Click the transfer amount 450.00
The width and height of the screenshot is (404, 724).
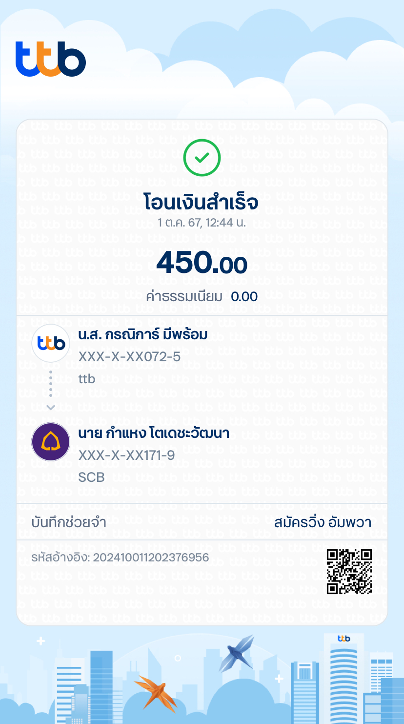(202, 264)
